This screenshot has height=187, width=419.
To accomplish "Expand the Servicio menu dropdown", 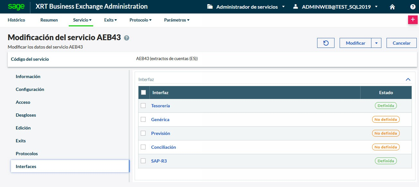I will pyautogui.click(x=82, y=20).
